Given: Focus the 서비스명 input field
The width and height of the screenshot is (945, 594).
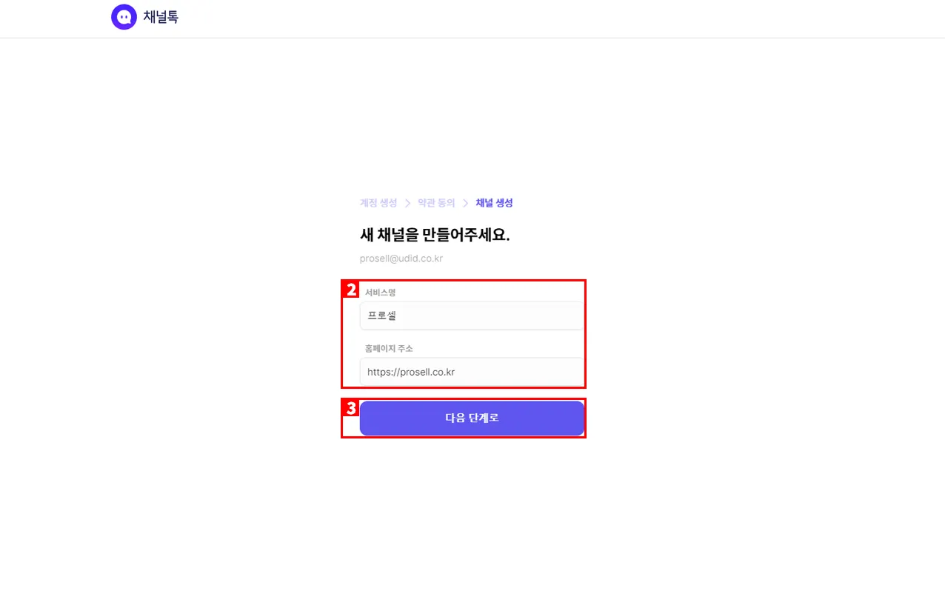Looking at the screenshot, I should click(x=471, y=316).
